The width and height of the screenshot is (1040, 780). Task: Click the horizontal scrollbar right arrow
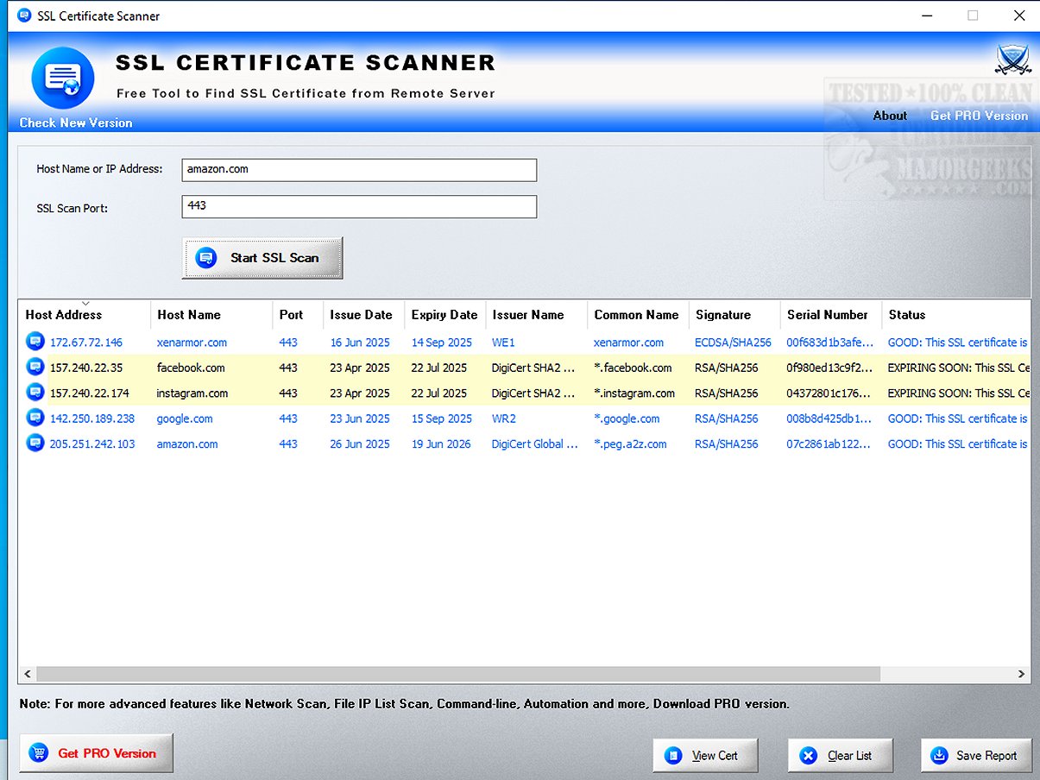(x=1021, y=674)
